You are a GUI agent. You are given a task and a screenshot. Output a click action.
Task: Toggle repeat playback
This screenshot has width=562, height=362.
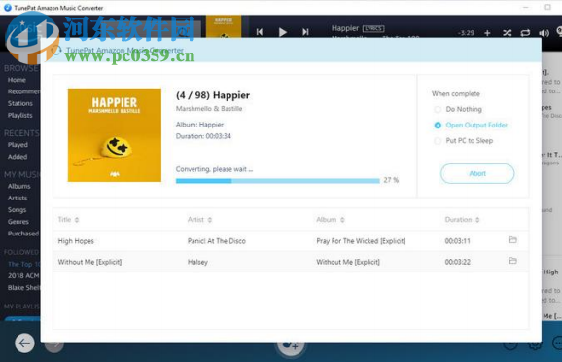525,33
